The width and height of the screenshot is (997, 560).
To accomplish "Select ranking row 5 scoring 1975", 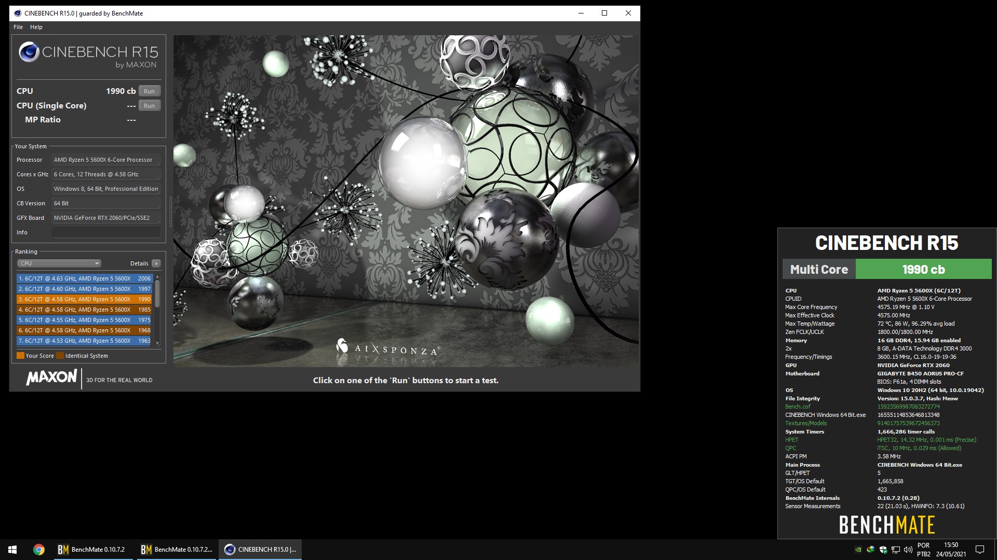I will [85, 320].
